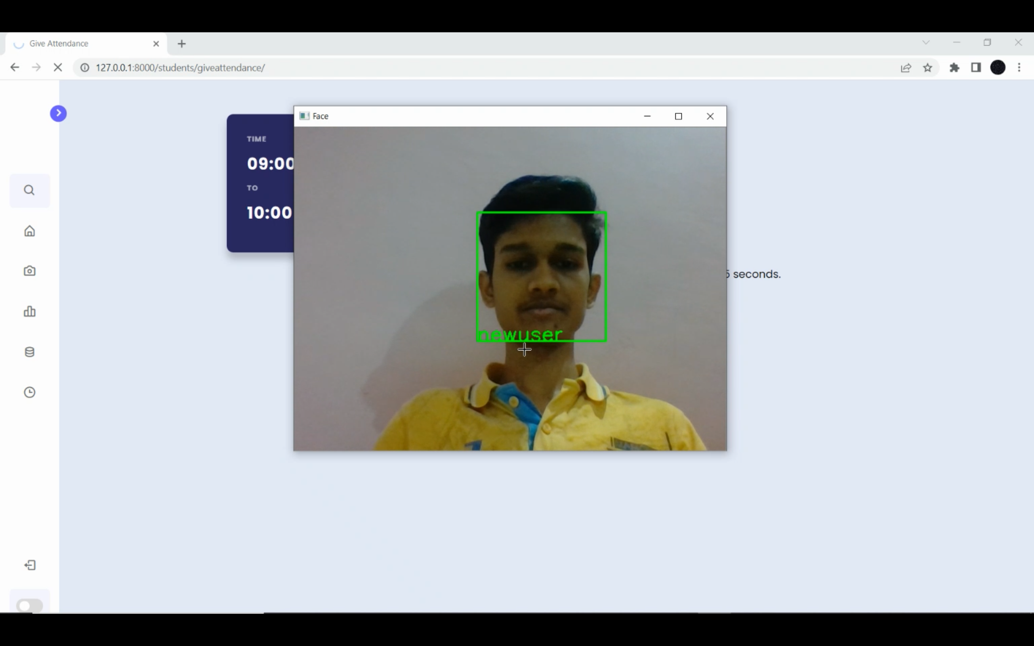Open the database sidebar icon

coord(29,352)
